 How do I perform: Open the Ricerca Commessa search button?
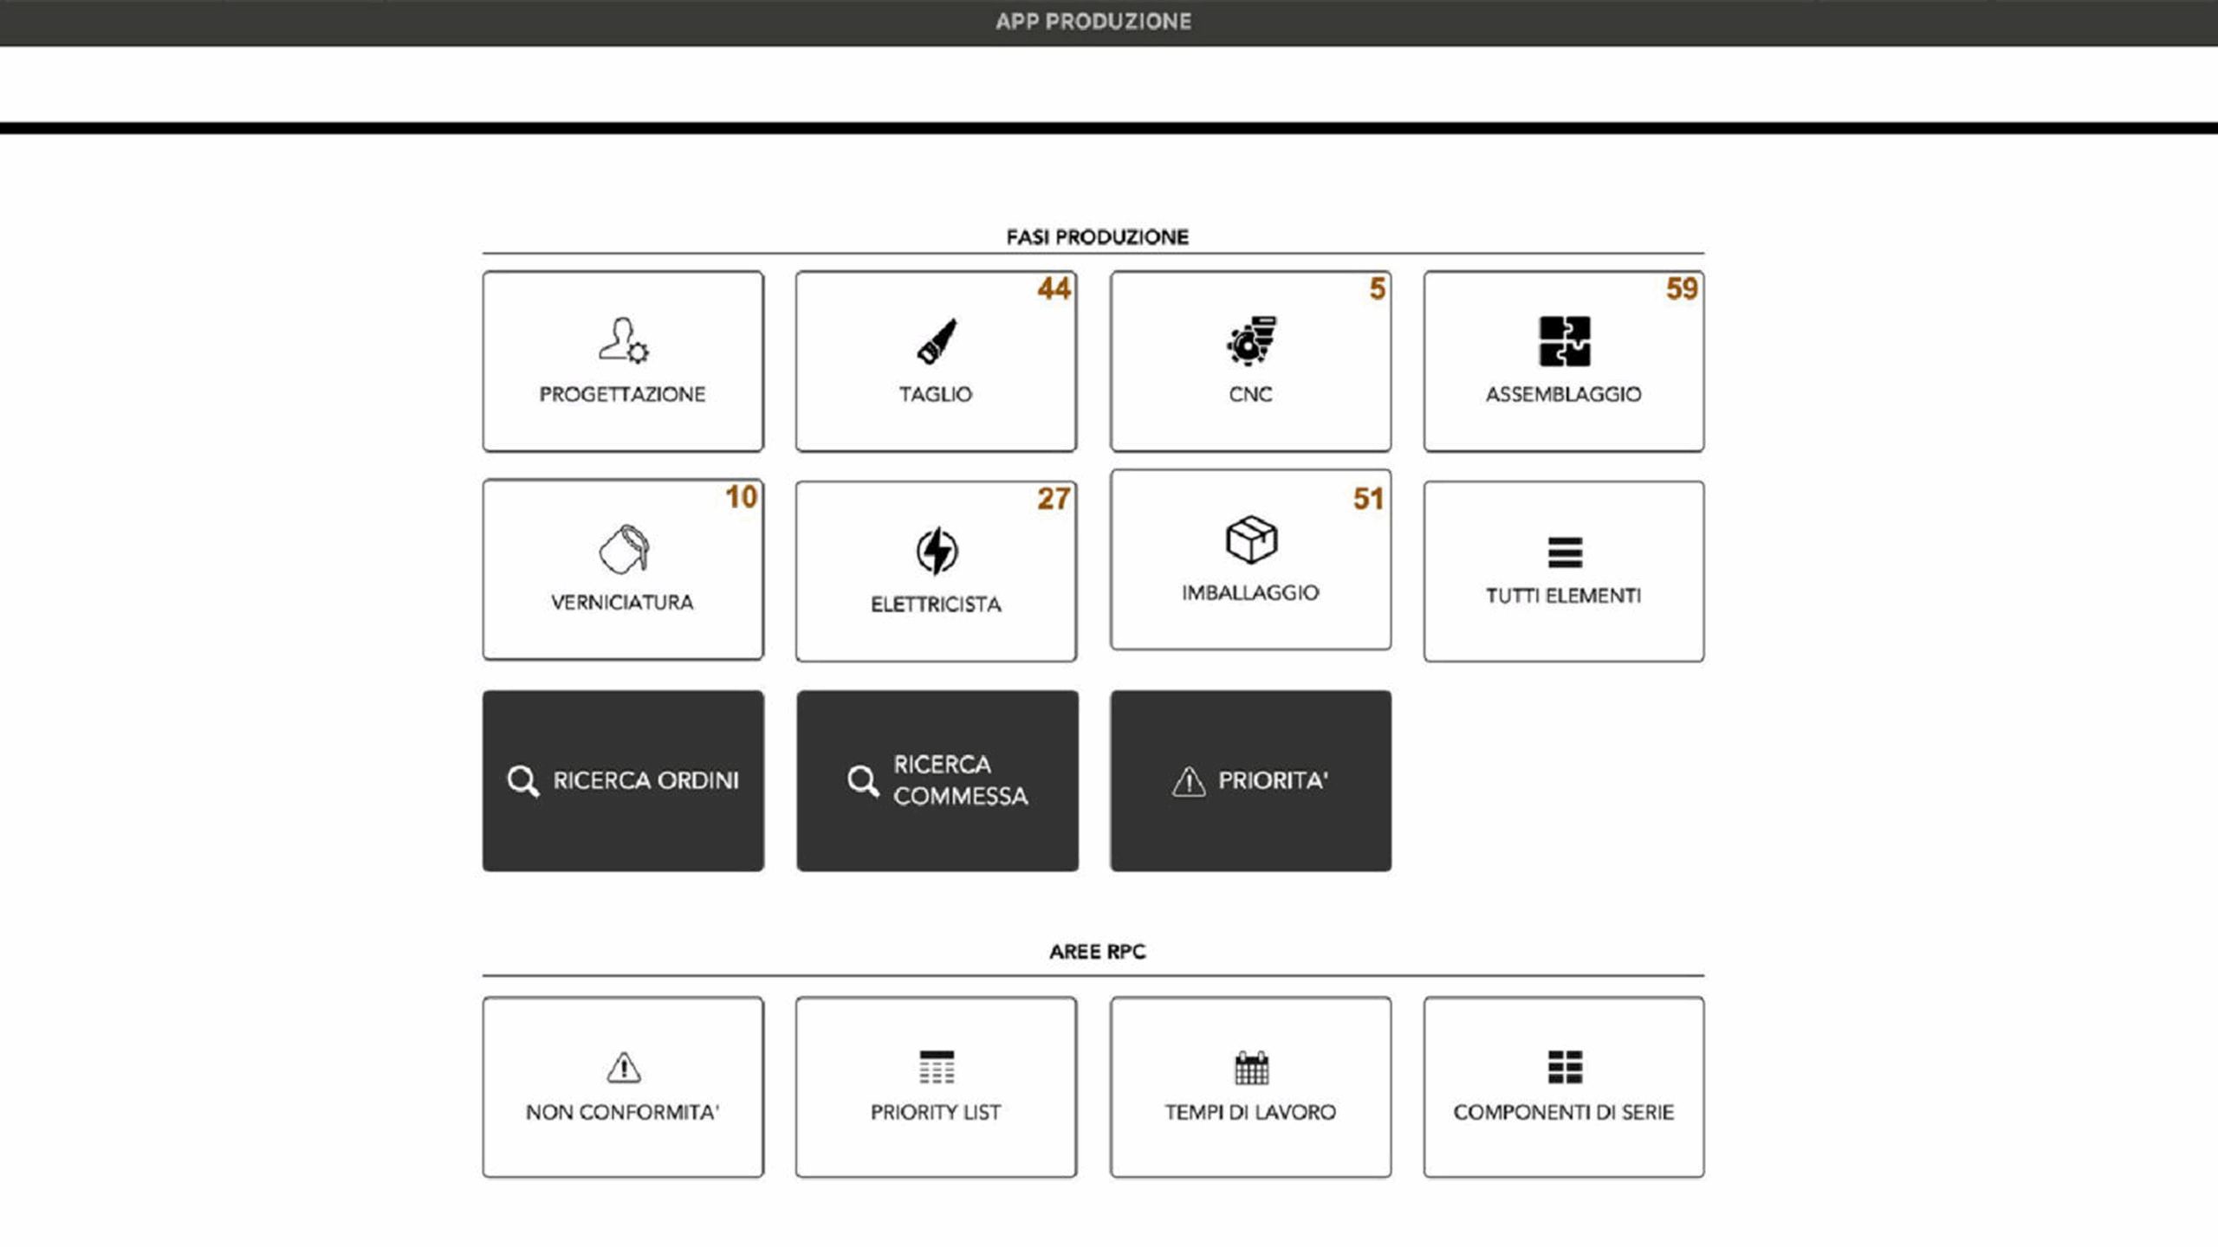click(937, 780)
